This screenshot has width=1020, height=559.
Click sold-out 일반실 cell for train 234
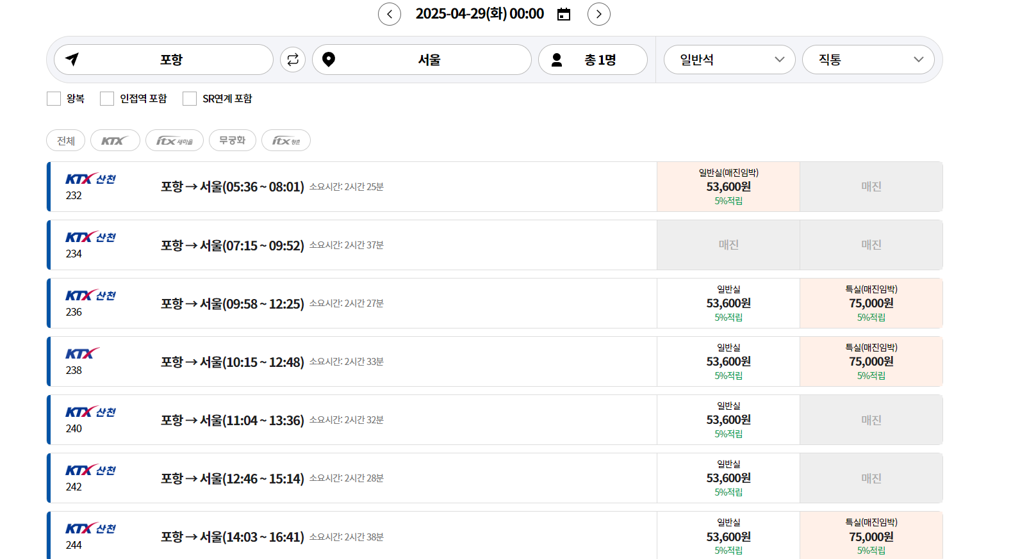point(728,245)
